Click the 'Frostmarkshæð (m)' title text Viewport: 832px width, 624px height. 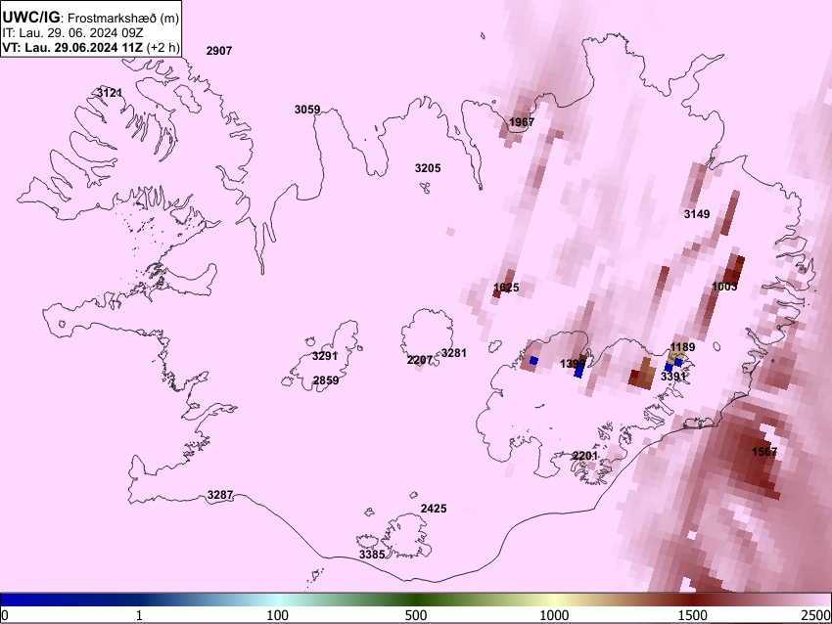point(123,18)
